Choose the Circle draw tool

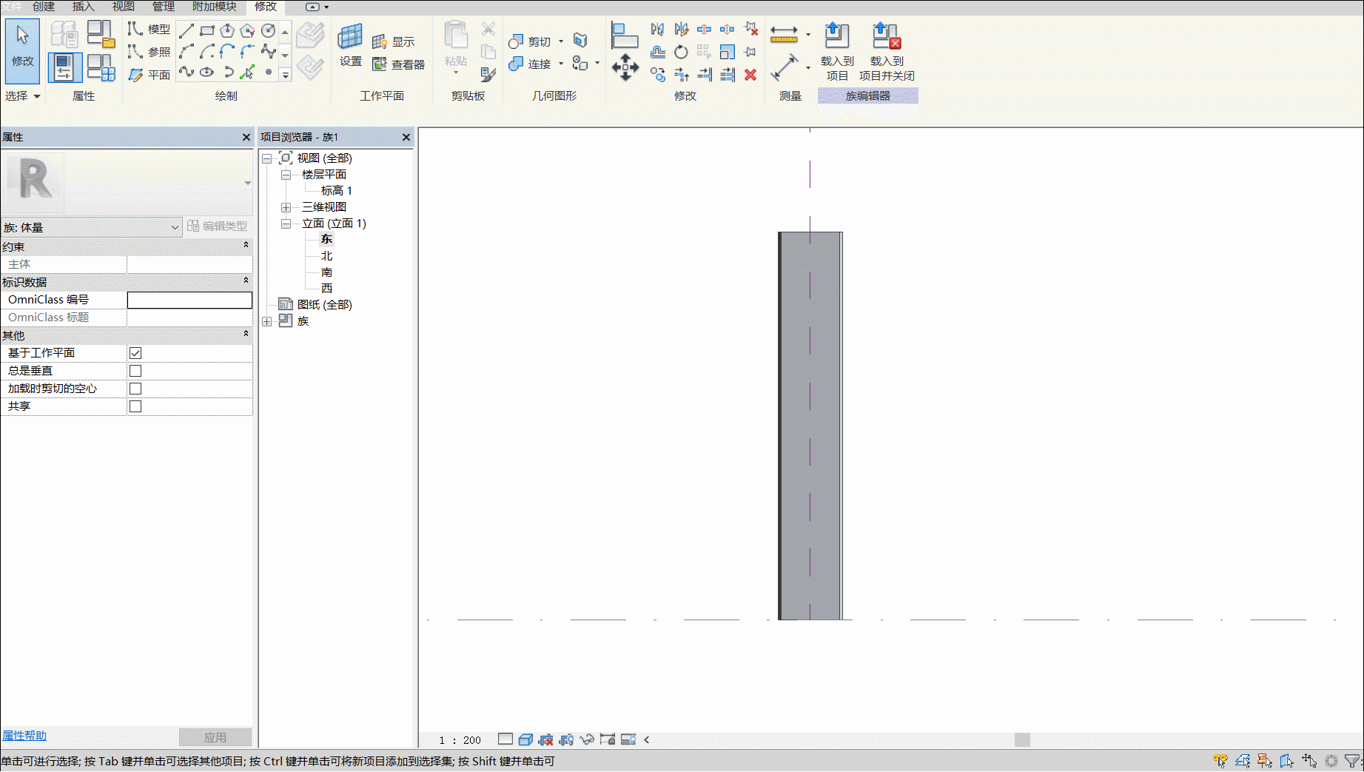click(269, 30)
